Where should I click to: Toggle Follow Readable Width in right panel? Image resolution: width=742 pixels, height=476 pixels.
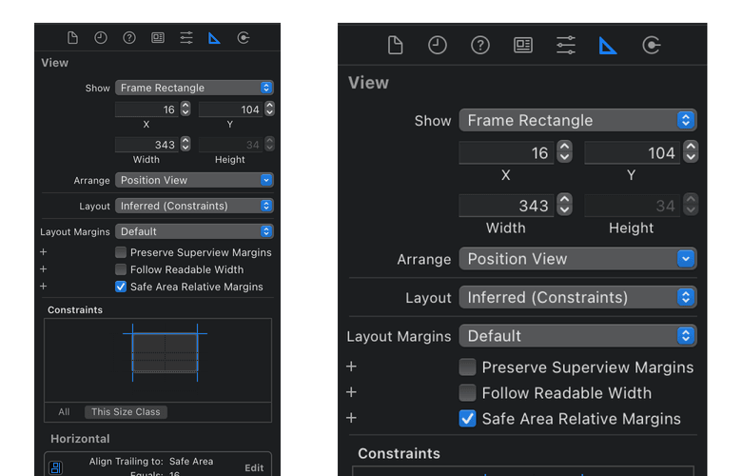coord(467,392)
